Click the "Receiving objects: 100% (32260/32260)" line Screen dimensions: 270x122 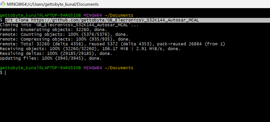(x=90, y=49)
